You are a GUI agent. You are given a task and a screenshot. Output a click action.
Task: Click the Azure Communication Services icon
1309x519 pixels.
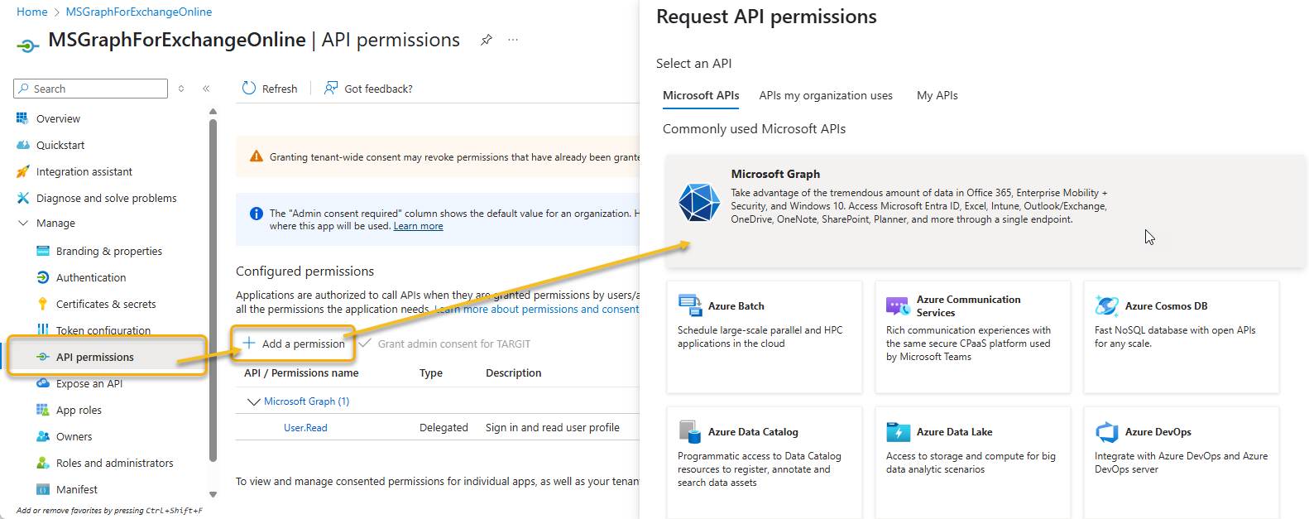coord(898,305)
